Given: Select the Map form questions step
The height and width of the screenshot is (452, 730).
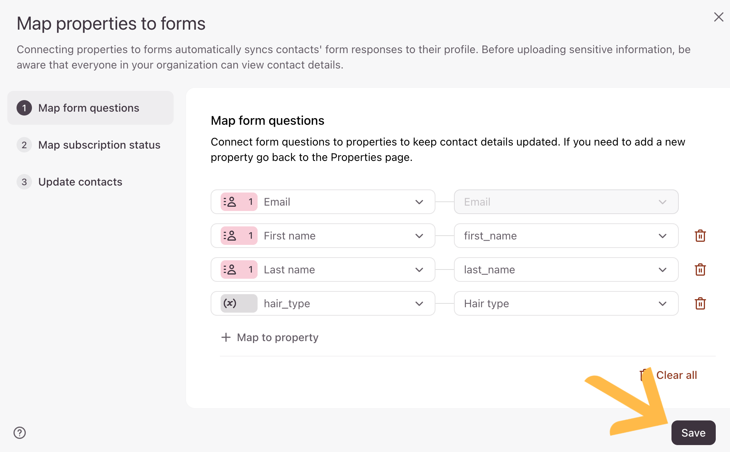Looking at the screenshot, I should (x=89, y=108).
